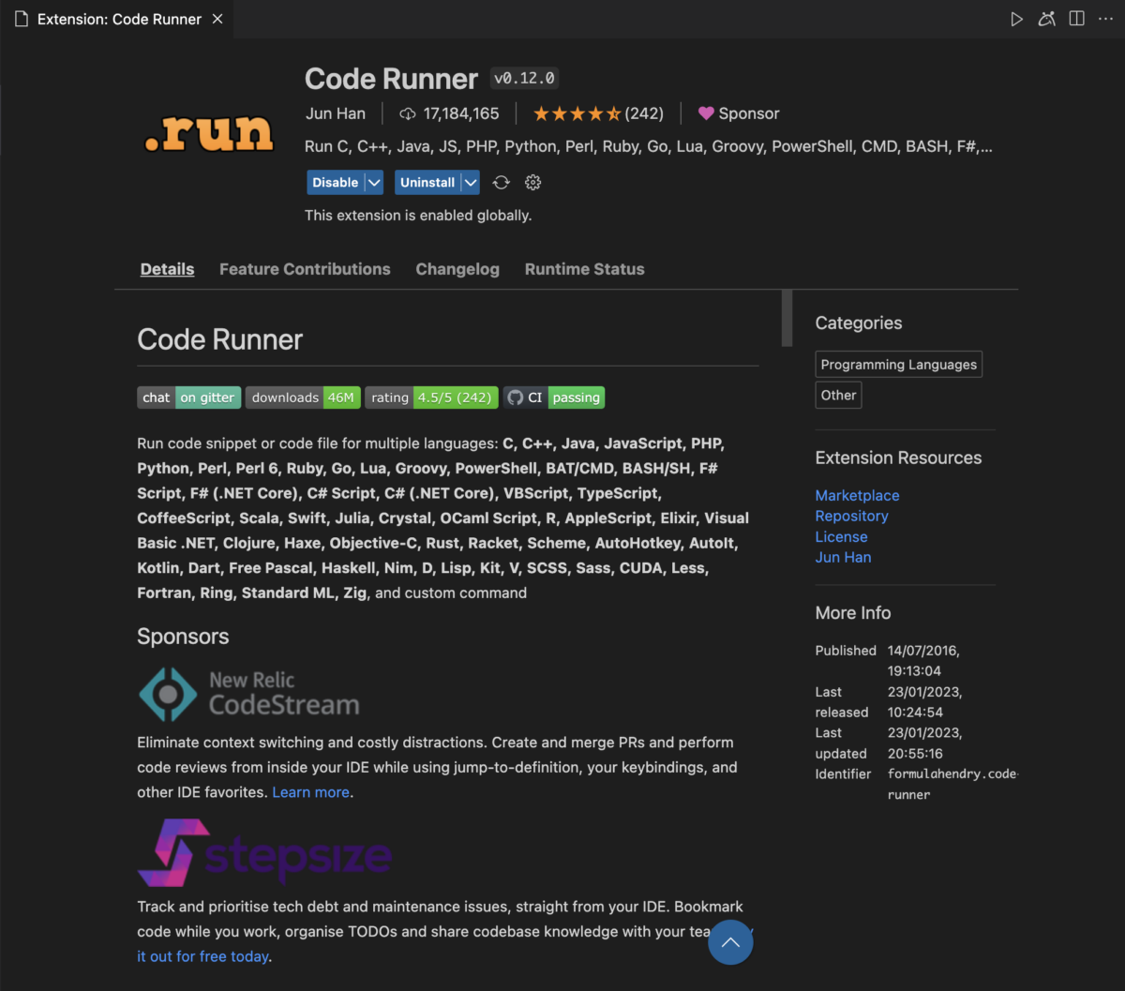Switch to the Feature Contributions tab

(305, 269)
